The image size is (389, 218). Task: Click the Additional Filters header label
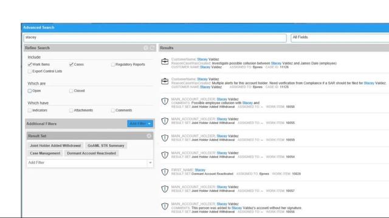[41, 124]
